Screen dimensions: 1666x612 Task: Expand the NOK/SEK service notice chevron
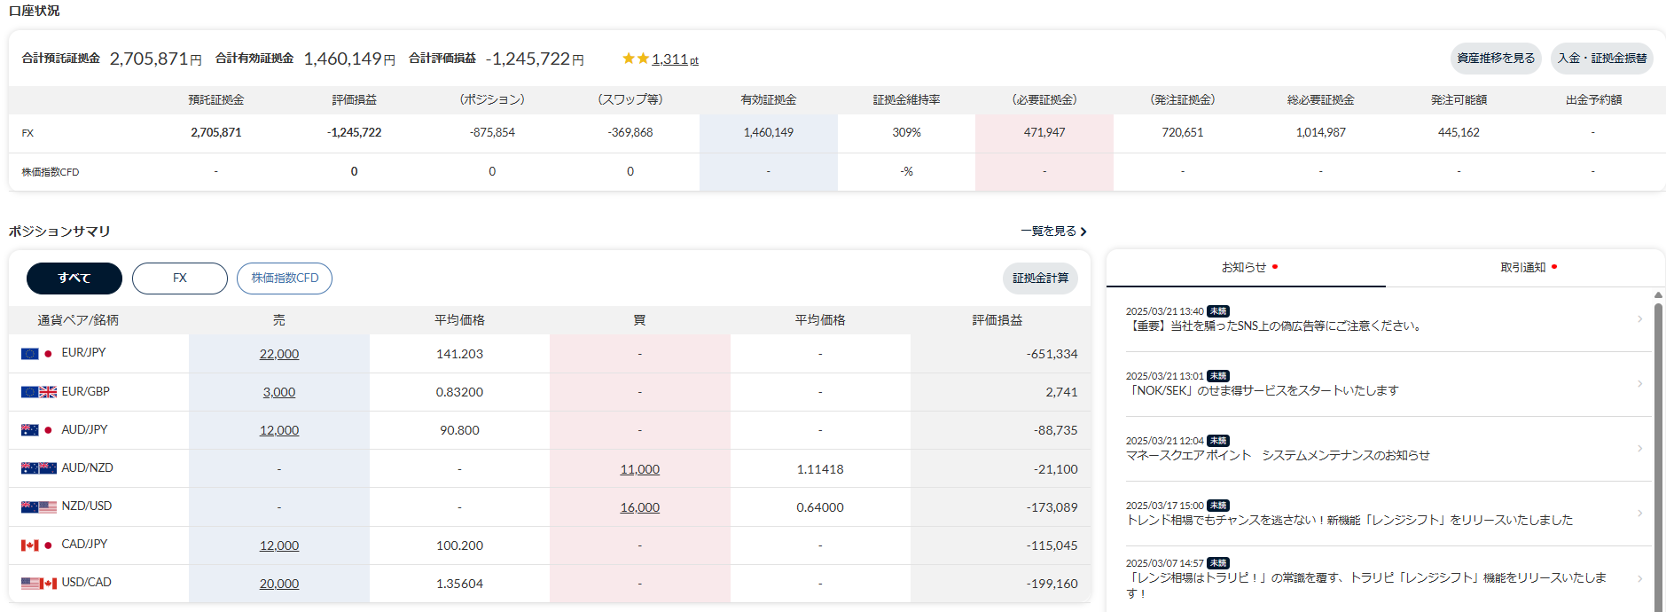point(1640,384)
